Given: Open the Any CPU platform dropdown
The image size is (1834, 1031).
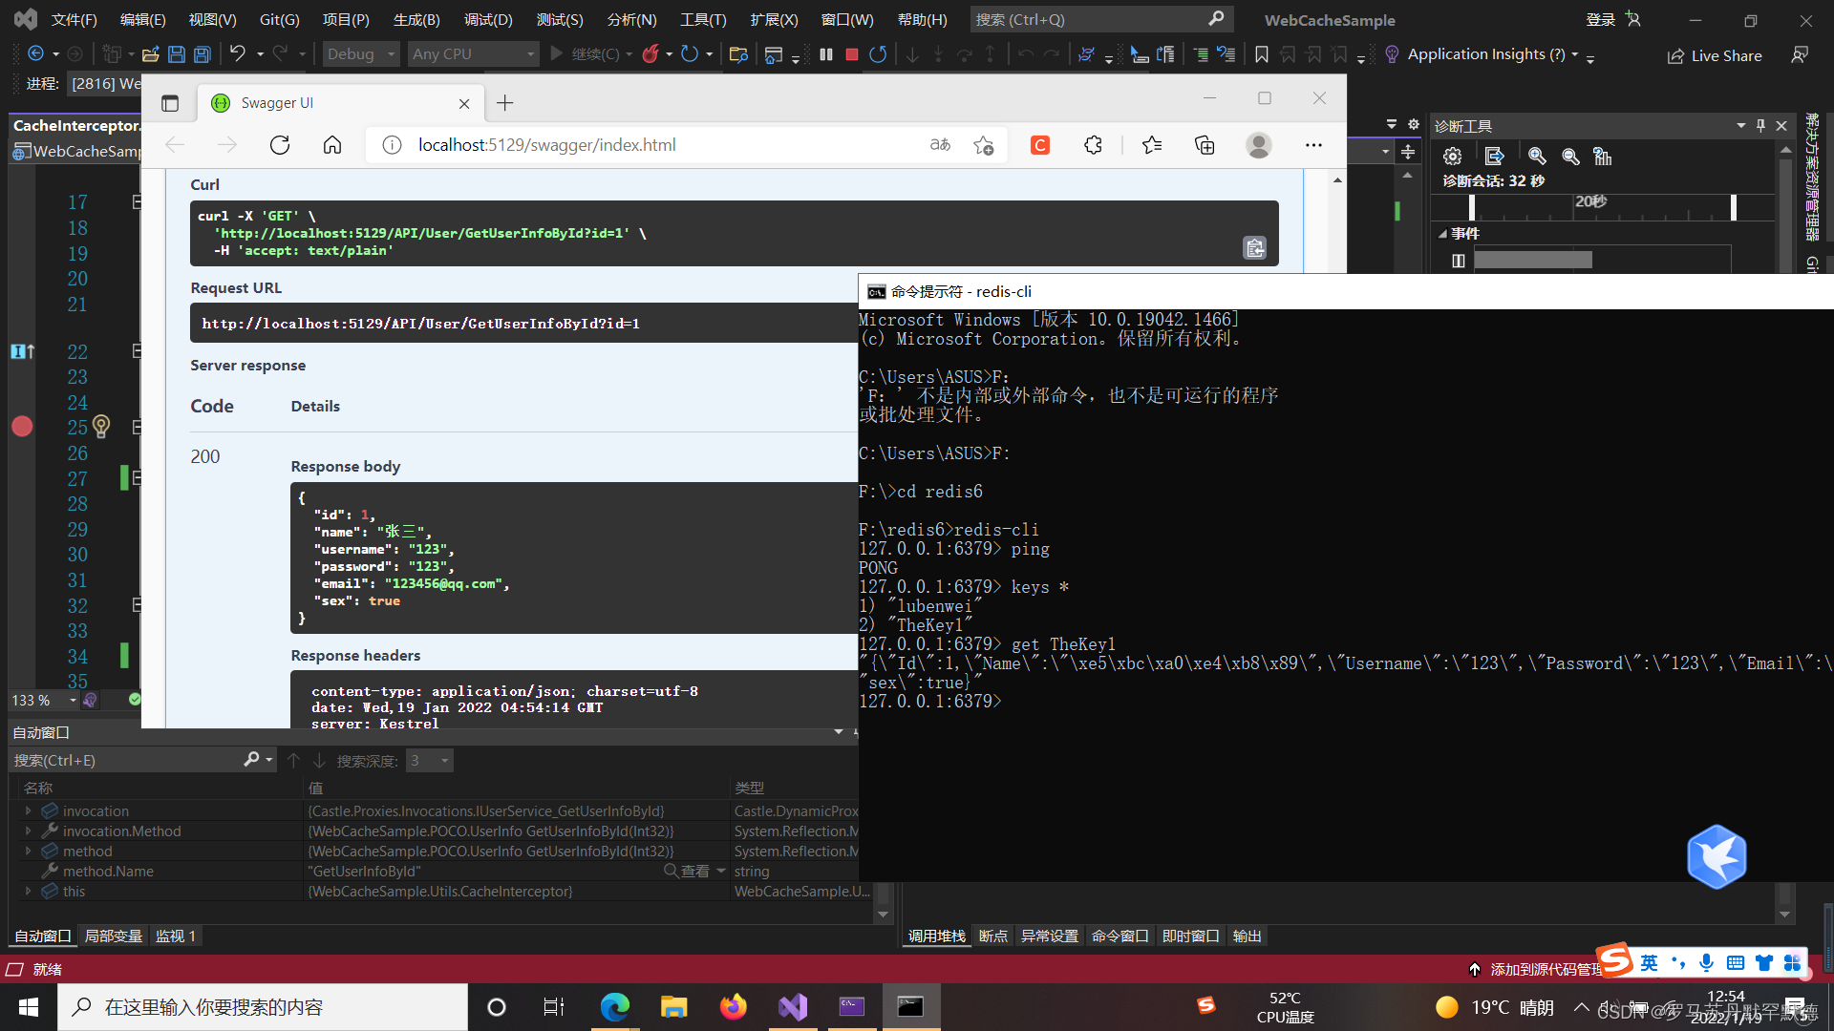Looking at the screenshot, I should coord(528,53).
